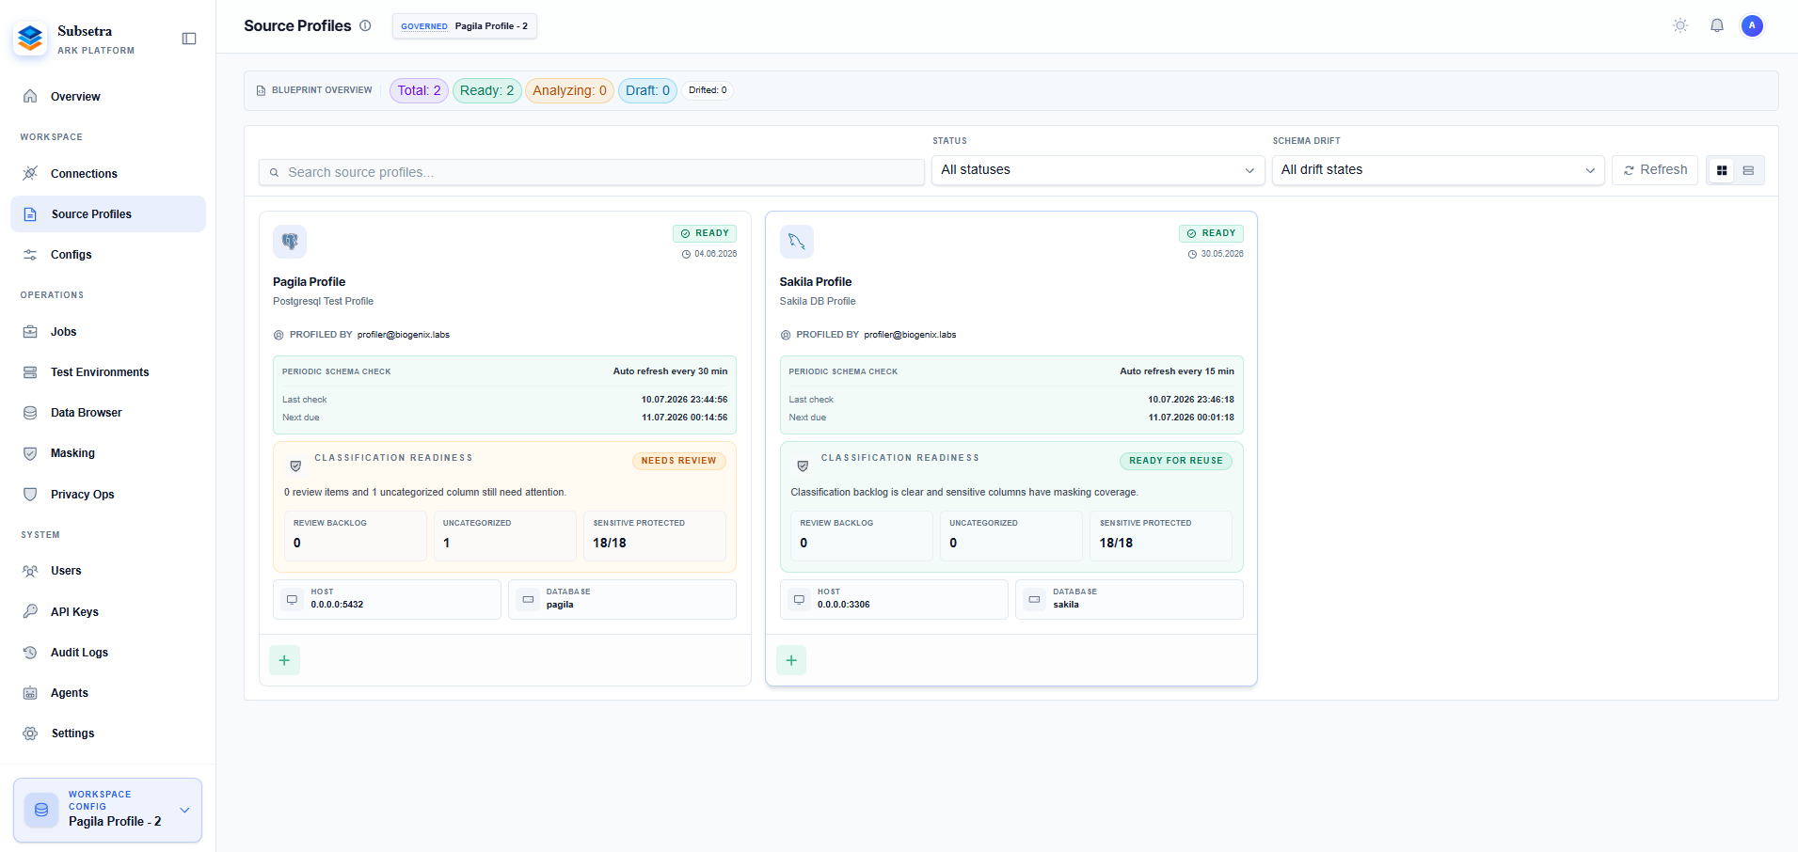Click the API Keys key icon
Viewport: 1798px width, 852px height.
coord(30,612)
